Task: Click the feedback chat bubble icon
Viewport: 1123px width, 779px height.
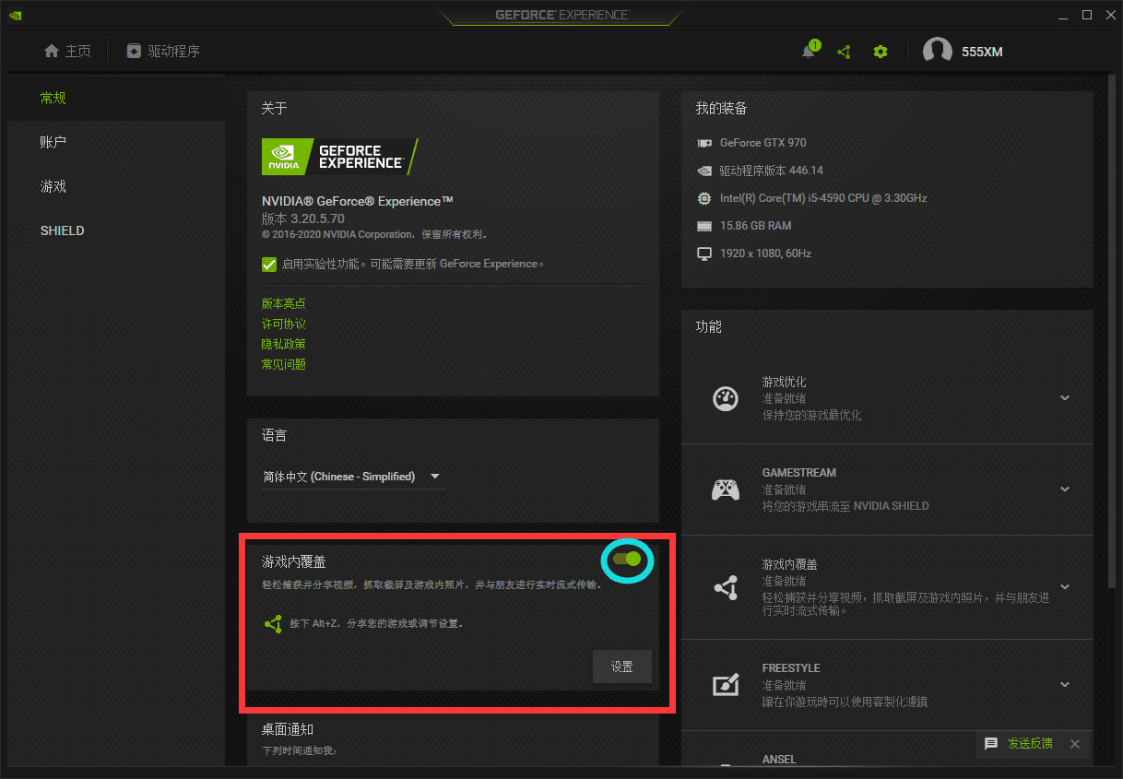Action: (991, 744)
